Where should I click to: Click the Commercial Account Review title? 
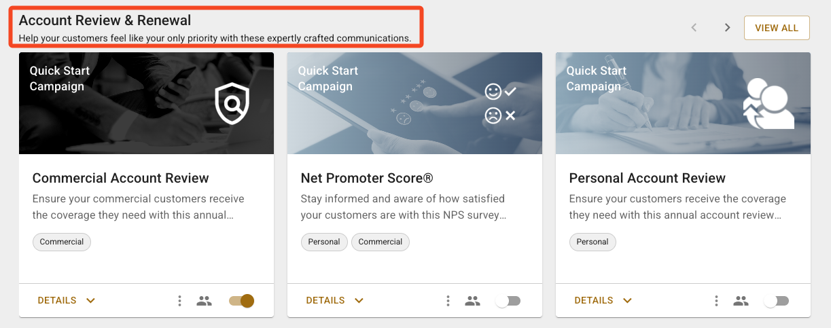pos(121,178)
